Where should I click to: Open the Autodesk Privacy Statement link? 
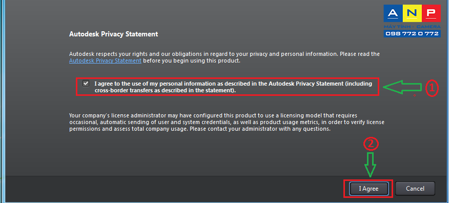106,61
